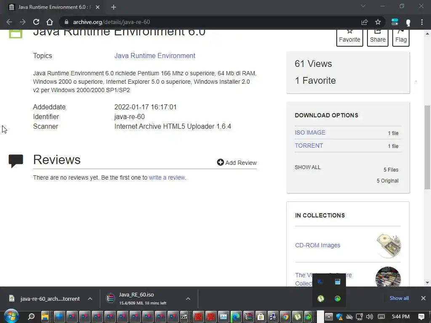Image resolution: width=431 pixels, height=323 pixels.
Task: Click the browser forward arrow
Action: point(23,22)
